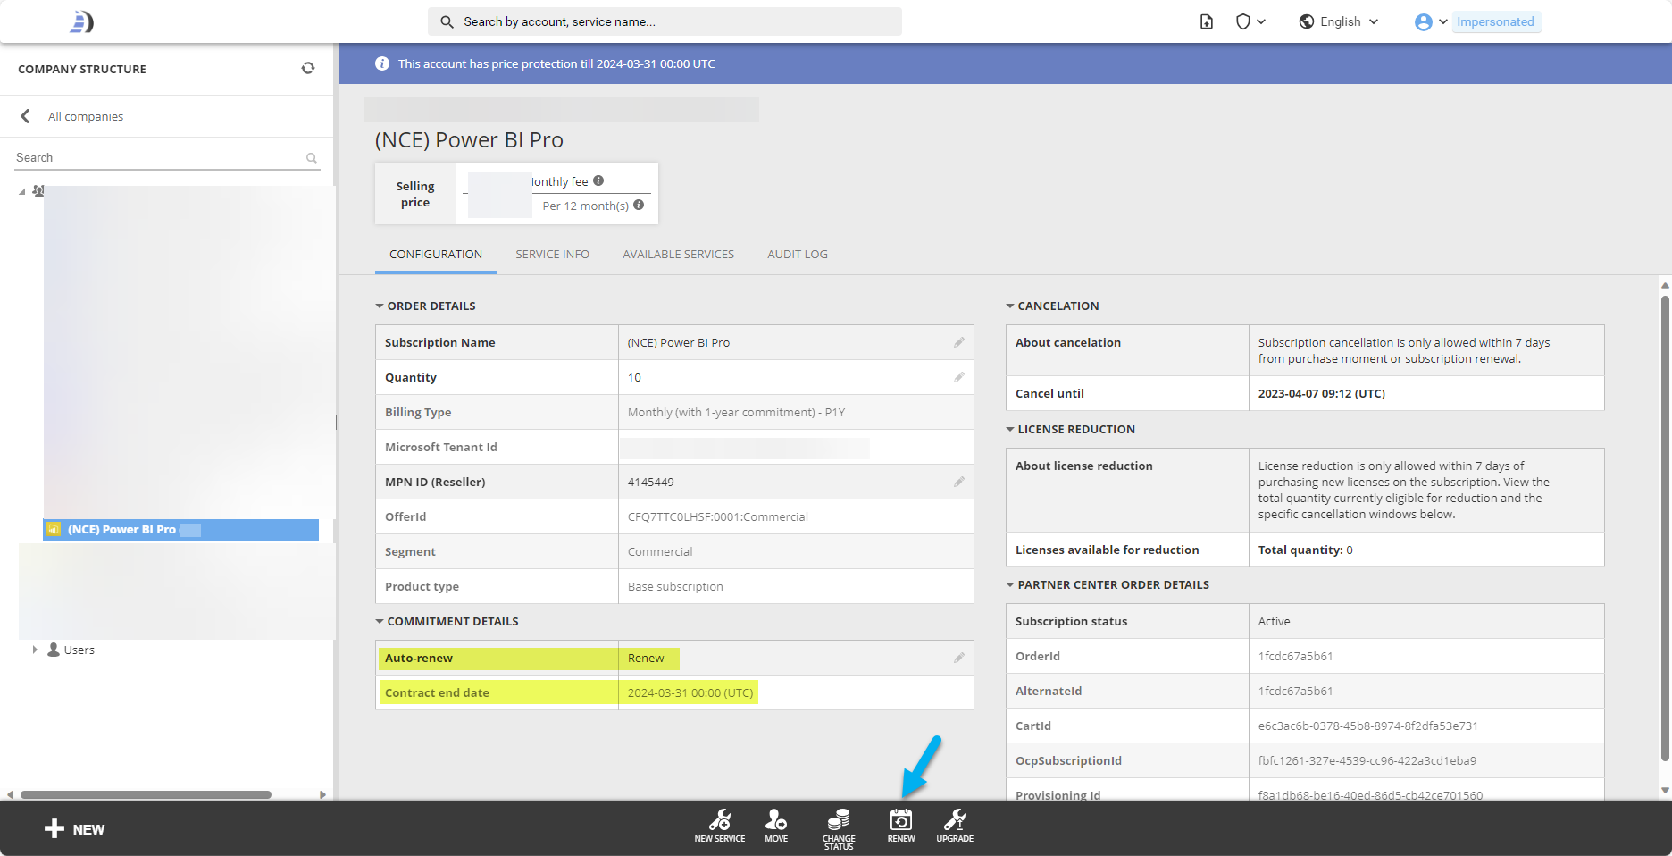The height and width of the screenshot is (856, 1672).
Task: Click the OfferId value CFQ7TTC0LHSF:0001:Commercial
Action: click(x=718, y=516)
